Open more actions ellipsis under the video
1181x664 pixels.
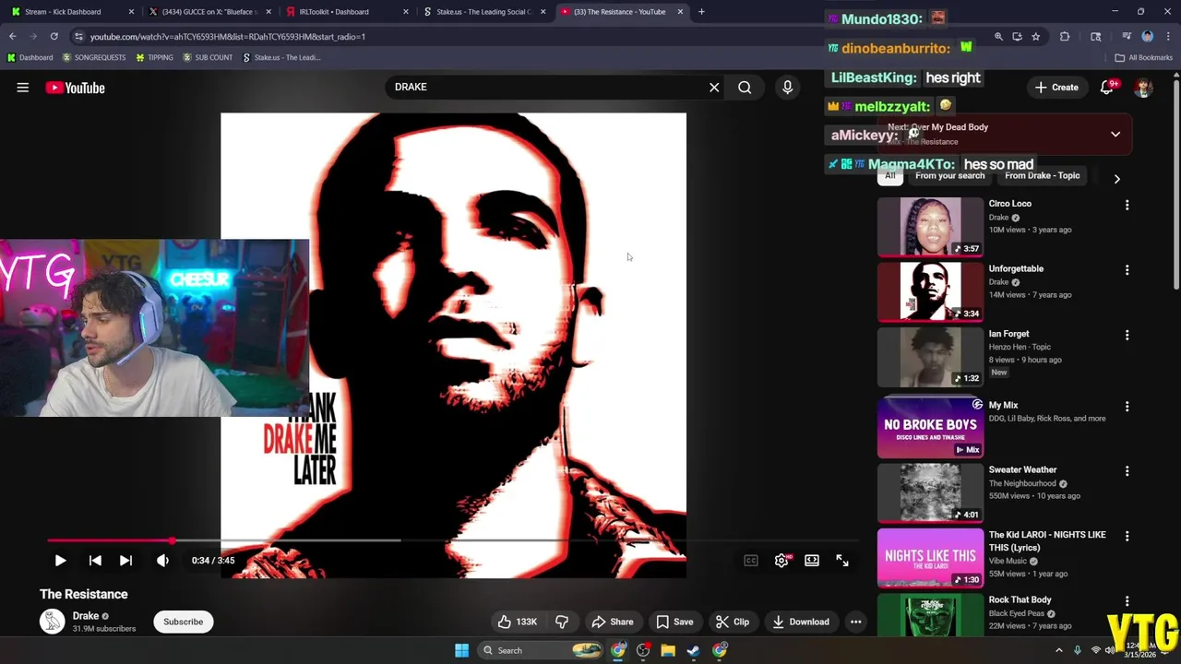tap(856, 622)
